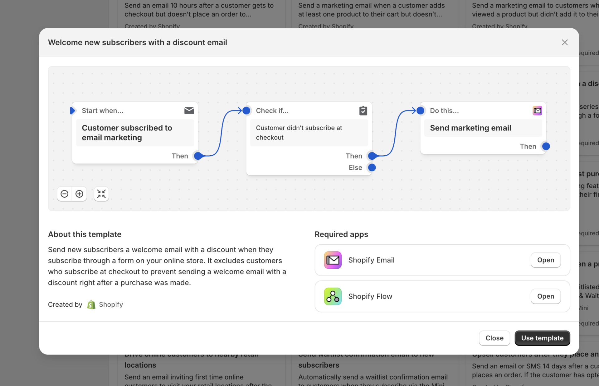Open the Shopify Flow app
This screenshot has width=599, height=386.
pyautogui.click(x=545, y=296)
